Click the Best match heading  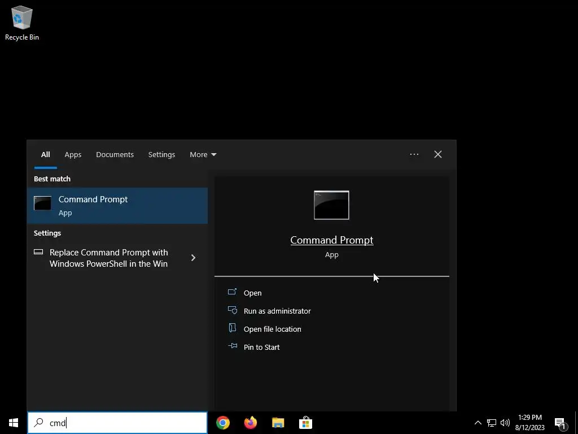pos(52,179)
